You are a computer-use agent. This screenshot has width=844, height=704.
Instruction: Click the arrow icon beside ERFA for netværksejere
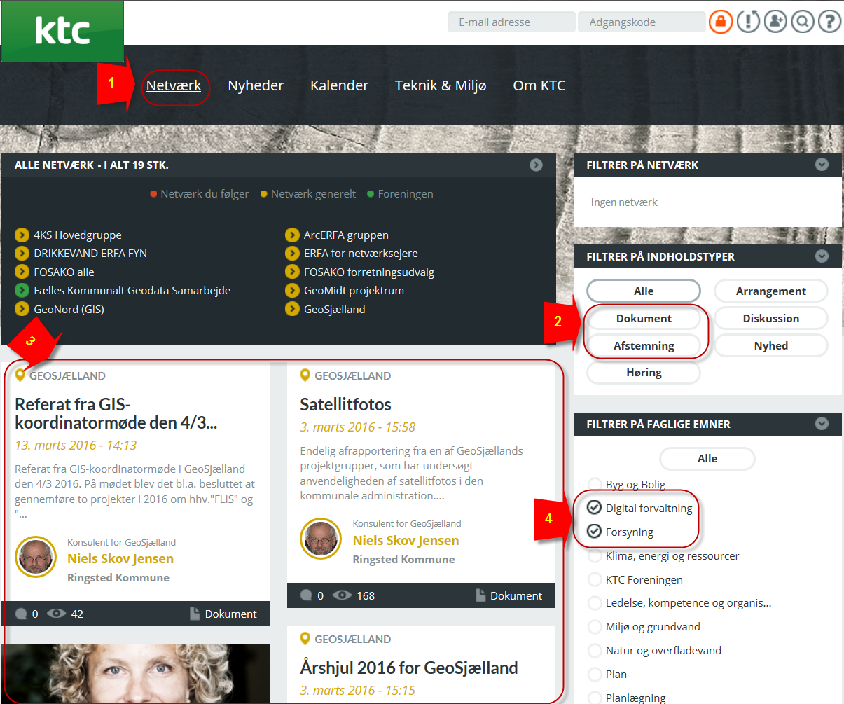click(292, 253)
